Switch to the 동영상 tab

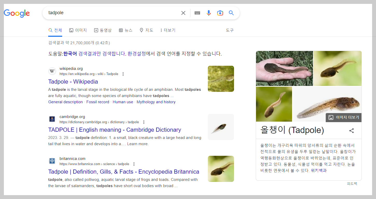[x=103, y=30]
